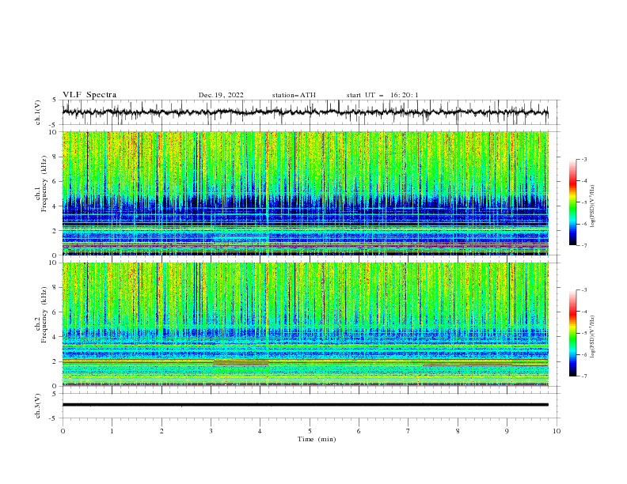
Task: Click the ch.1 spectrogram plot
Action: click(x=306, y=193)
